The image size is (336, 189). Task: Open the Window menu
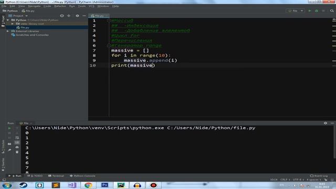(x=103, y=6)
